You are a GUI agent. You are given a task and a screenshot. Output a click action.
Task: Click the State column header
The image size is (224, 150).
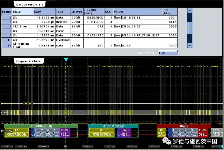[17, 11]
